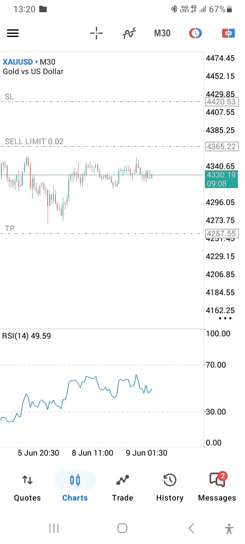
Task: Tap the Android back navigation button
Action: pyautogui.click(x=191, y=528)
